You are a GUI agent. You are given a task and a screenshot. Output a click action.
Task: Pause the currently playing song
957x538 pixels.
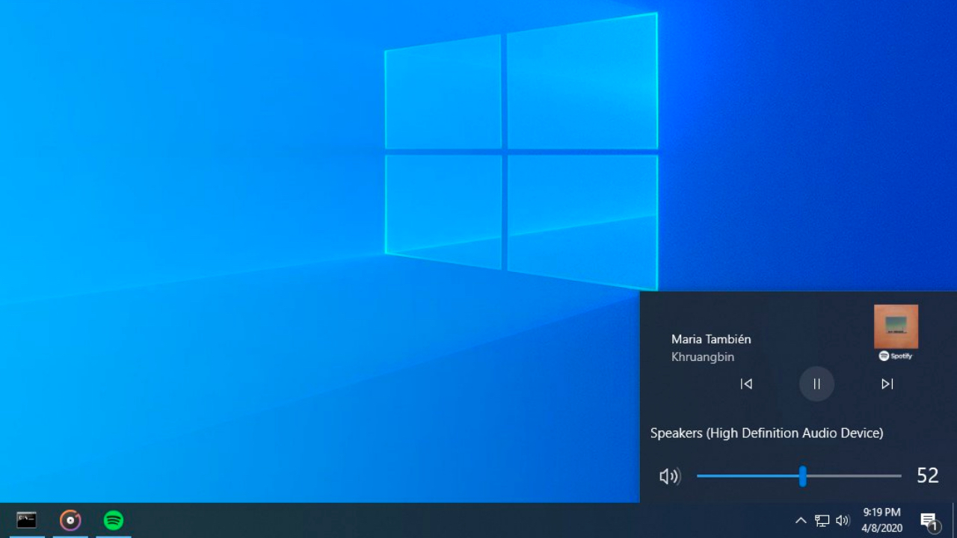click(x=816, y=384)
